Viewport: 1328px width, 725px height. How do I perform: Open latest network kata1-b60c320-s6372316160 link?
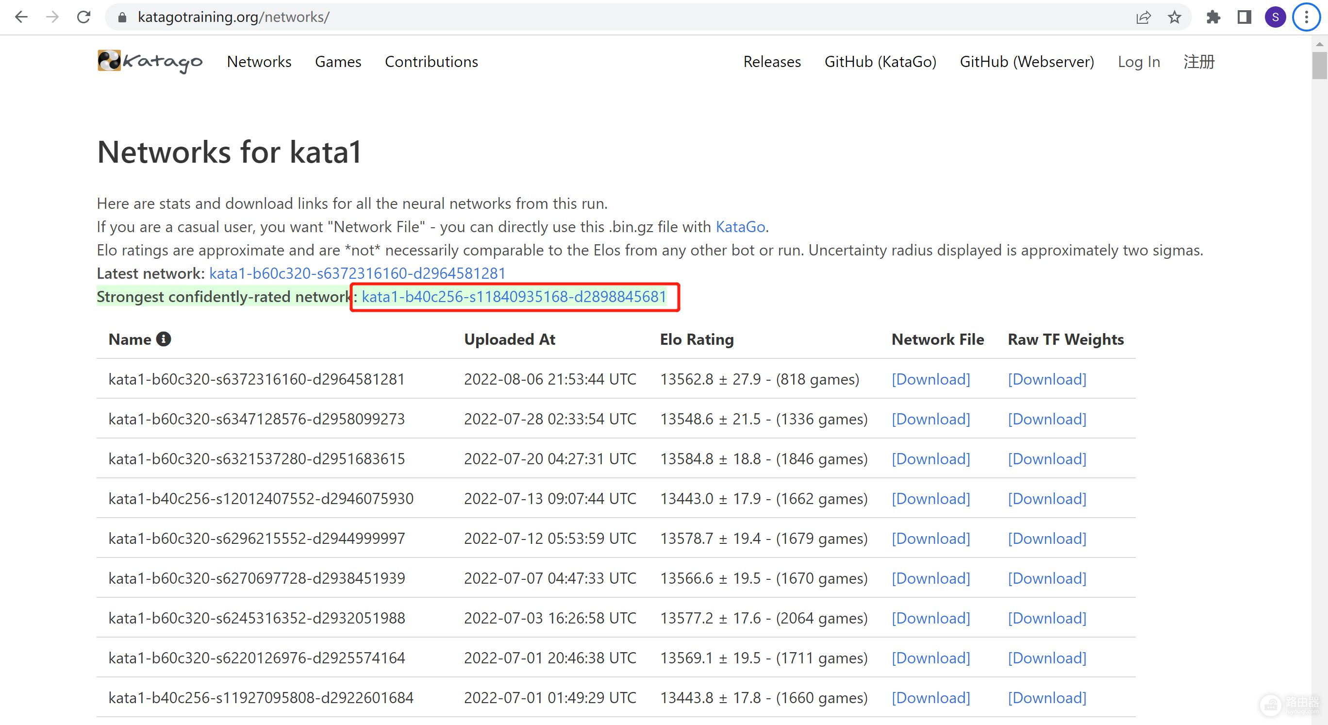click(357, 273)
